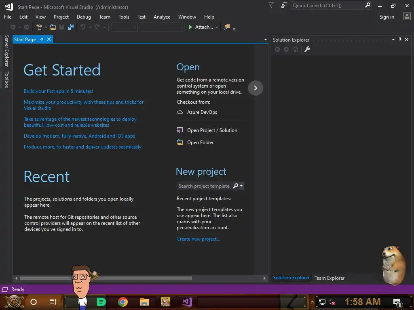Viewport: 414px width, 310px height.
Task: Open the 'Develop modern, fully-native' apps link
Action: tap(79, 136)
